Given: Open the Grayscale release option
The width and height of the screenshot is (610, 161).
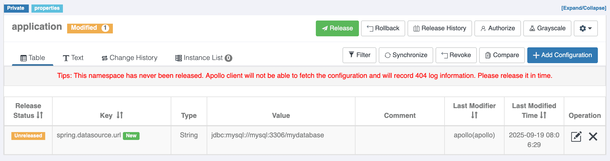Looking at the screenshot, I should coord(547,28).
